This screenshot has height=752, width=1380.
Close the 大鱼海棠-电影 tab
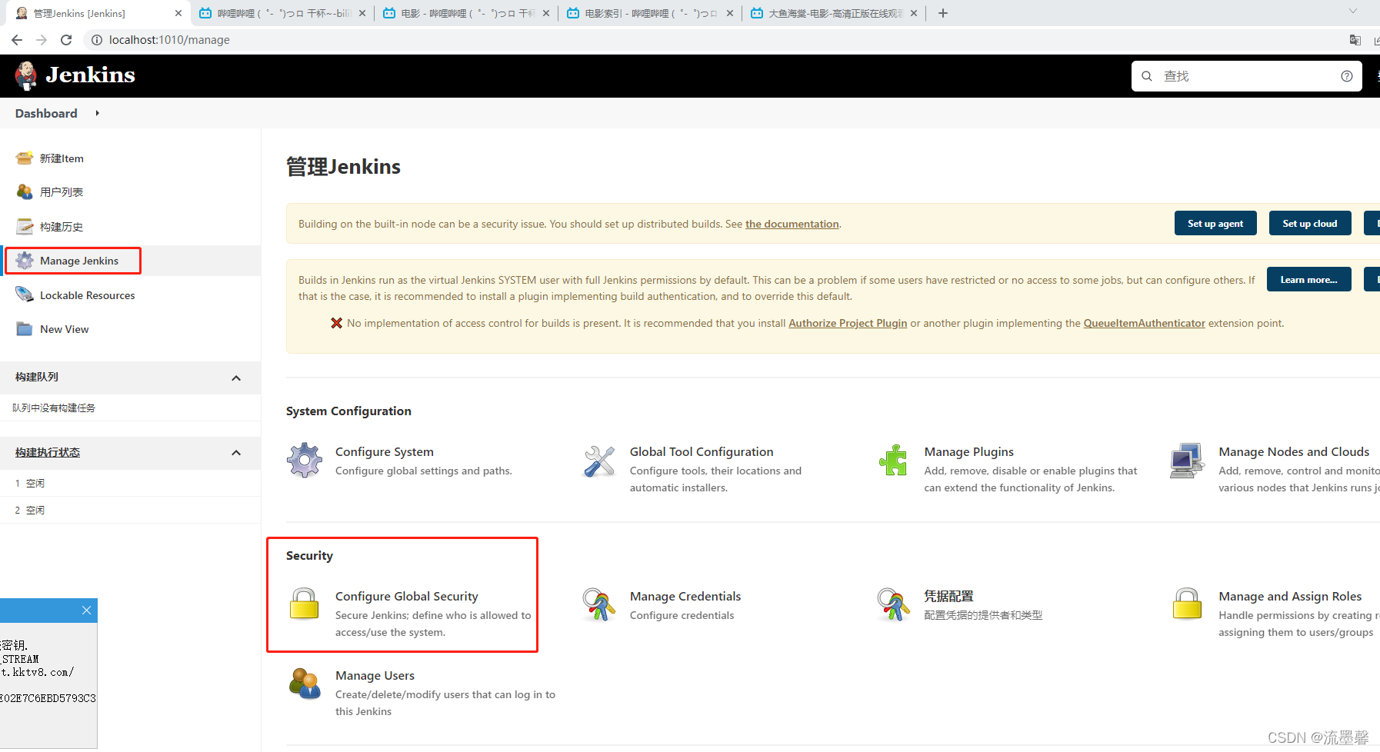(914, 13)
